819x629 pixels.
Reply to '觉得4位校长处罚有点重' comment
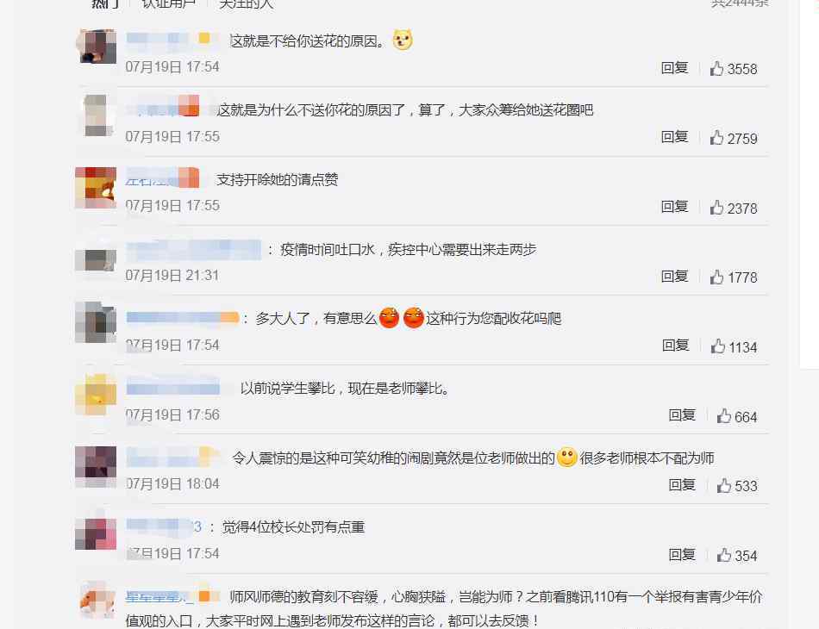[682, 554]
